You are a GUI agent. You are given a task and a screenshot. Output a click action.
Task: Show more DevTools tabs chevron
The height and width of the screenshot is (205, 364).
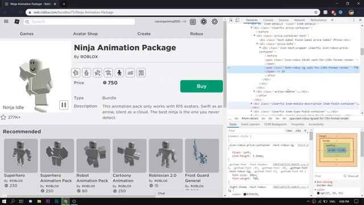point(332,20)
